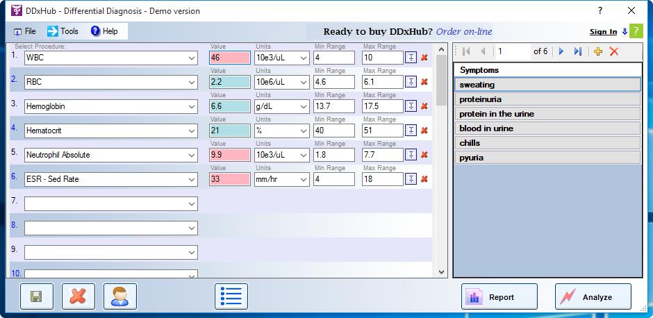
Task: Open the 10e3/uL units dropdown for WBC
Action: [x=304, y=58]
